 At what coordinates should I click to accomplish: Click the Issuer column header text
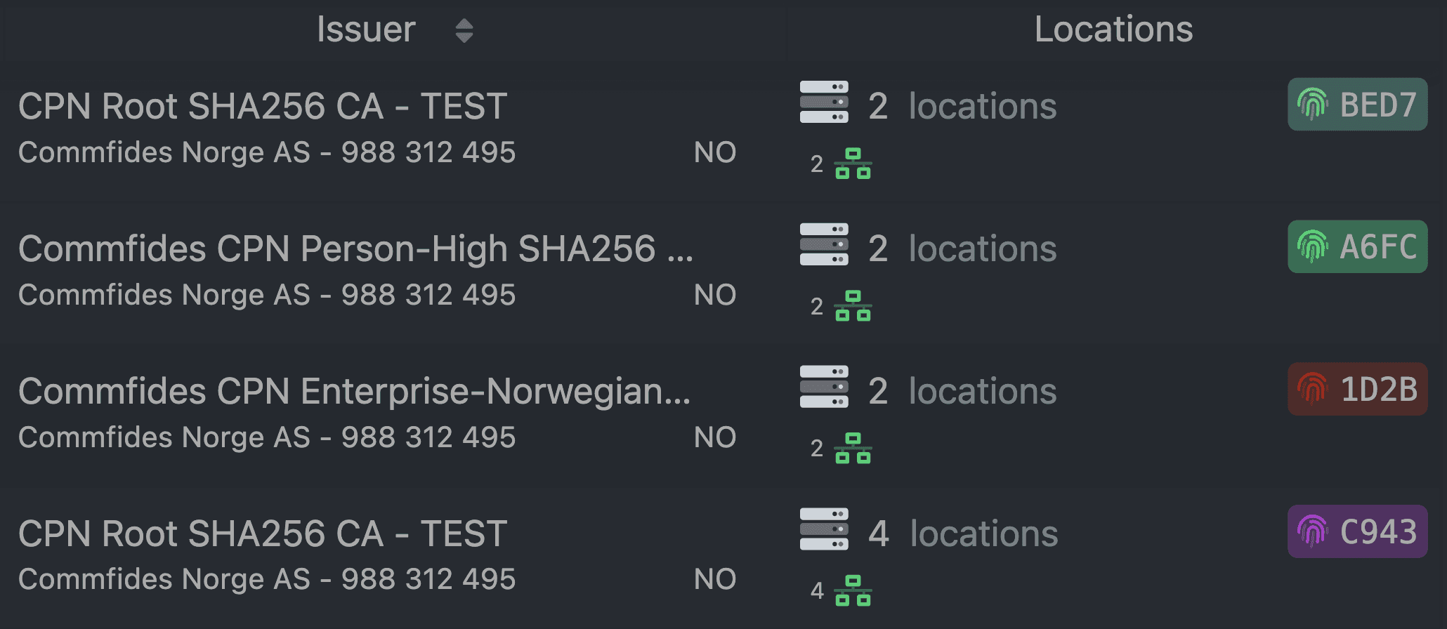click(x=366, y=29)
